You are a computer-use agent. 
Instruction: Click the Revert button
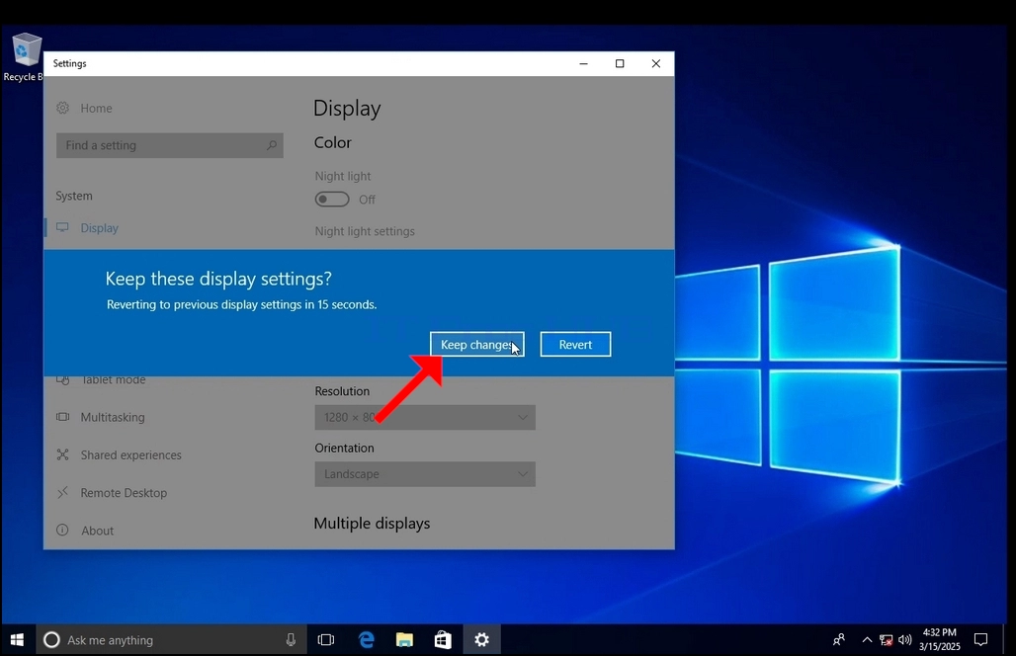[x=575, y=345]
